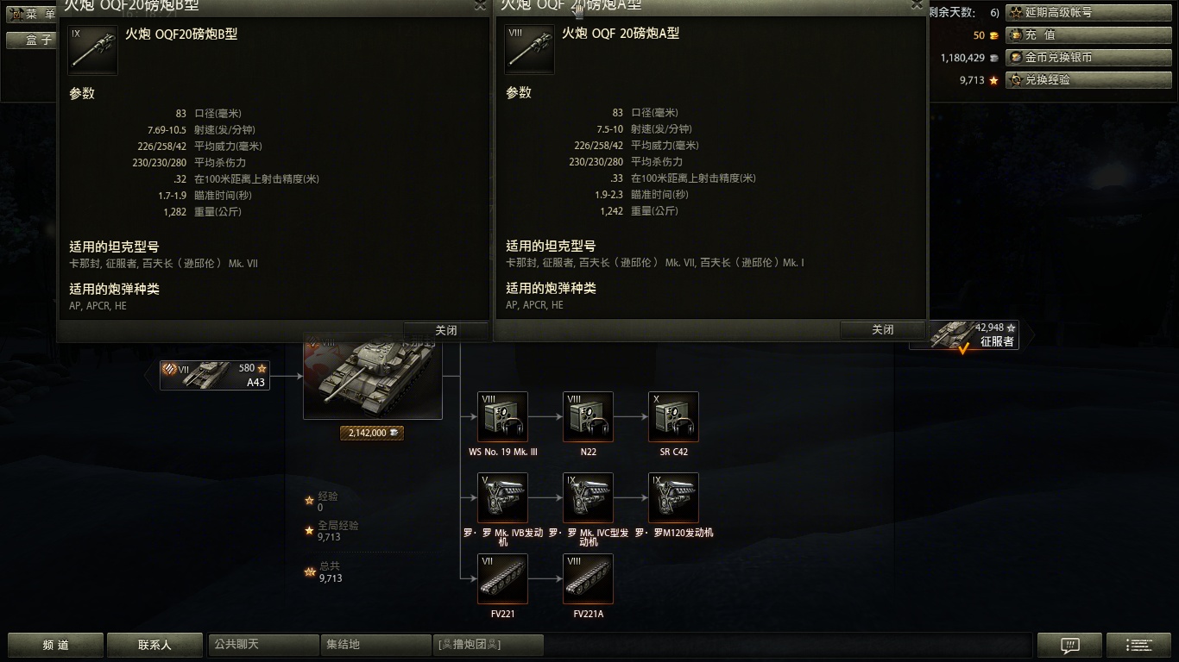Viewport: 1179px width, 662px height.
Task: Click 关闭 in the 20磅炮A型 window
Action: point(882,329)
